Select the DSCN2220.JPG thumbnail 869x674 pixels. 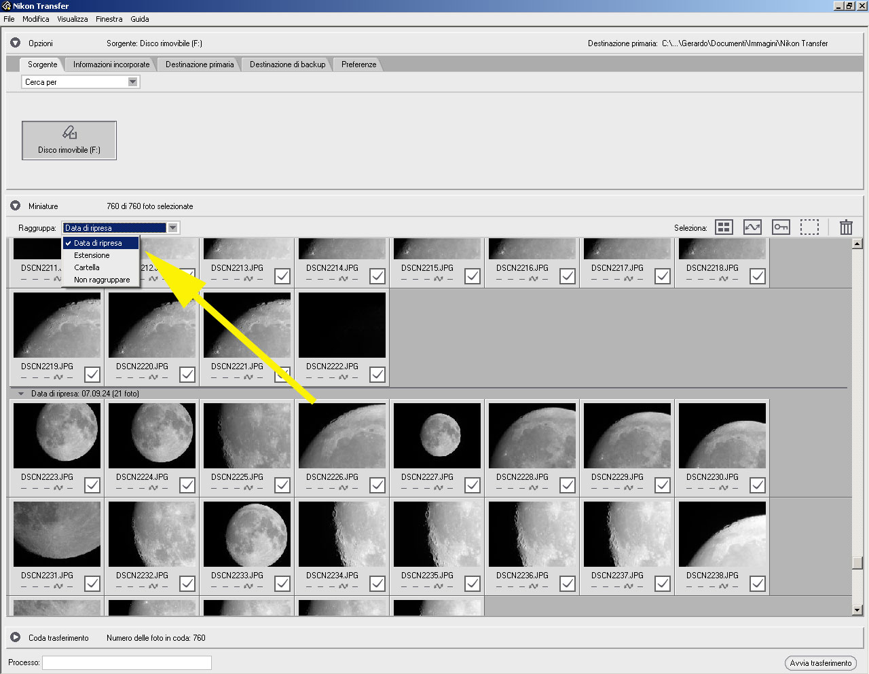click(152, 325)
